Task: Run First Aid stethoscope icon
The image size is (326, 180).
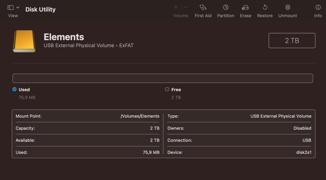Action: point(203,7)
